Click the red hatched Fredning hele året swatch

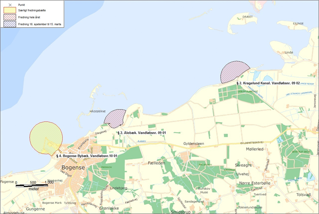[x=10, y=18]
